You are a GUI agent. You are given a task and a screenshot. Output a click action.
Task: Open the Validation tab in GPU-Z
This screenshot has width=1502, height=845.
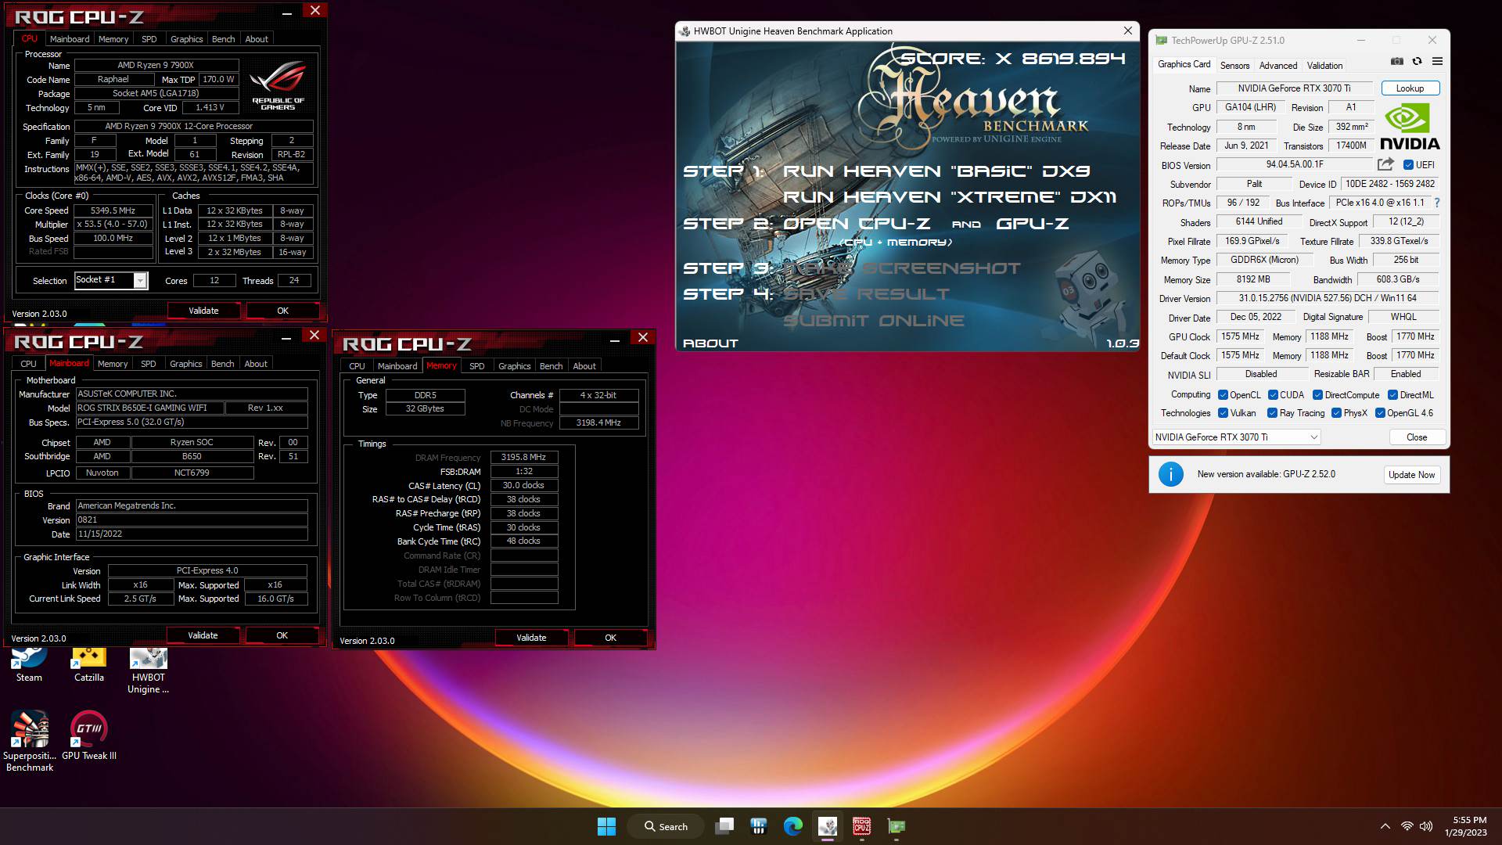1324,66
